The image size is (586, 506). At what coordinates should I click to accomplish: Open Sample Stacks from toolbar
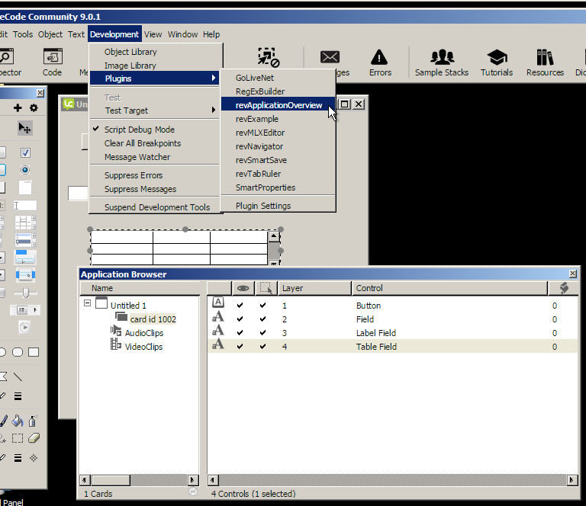442,62
